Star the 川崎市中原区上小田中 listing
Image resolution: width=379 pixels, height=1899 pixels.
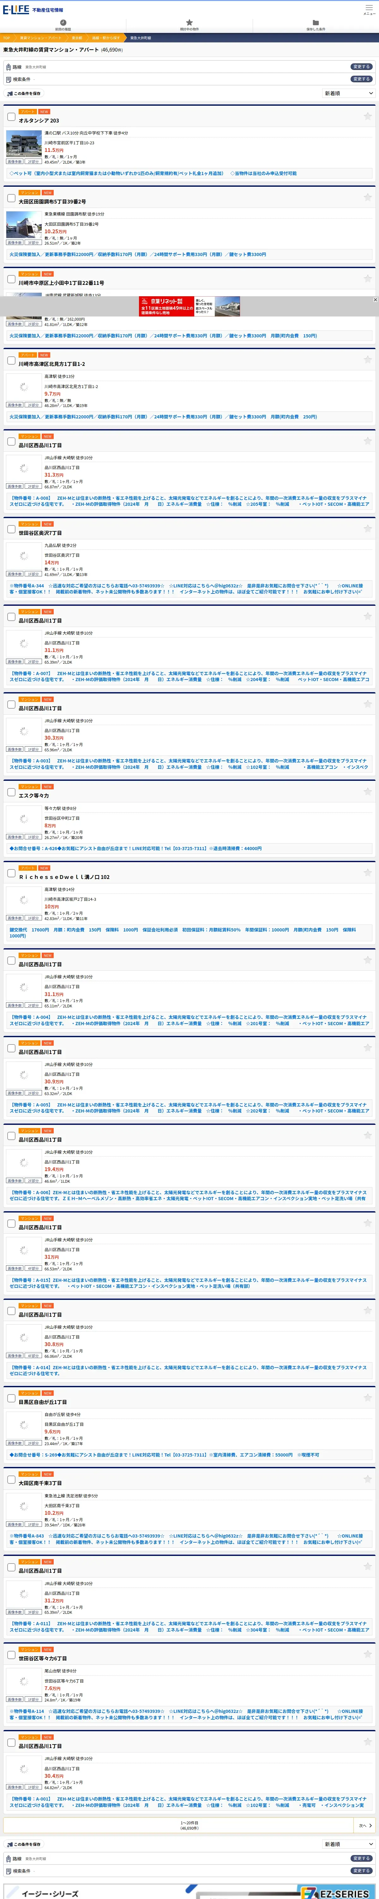(367, 279)
